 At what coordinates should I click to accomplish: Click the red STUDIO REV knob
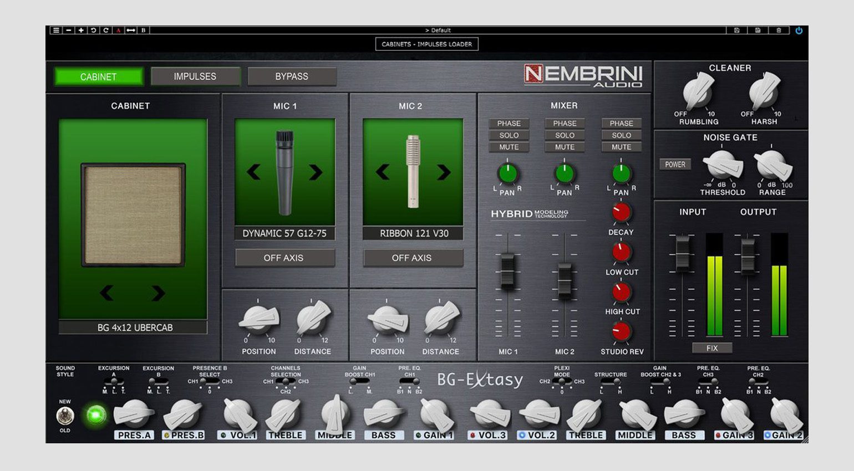[621, 331]
